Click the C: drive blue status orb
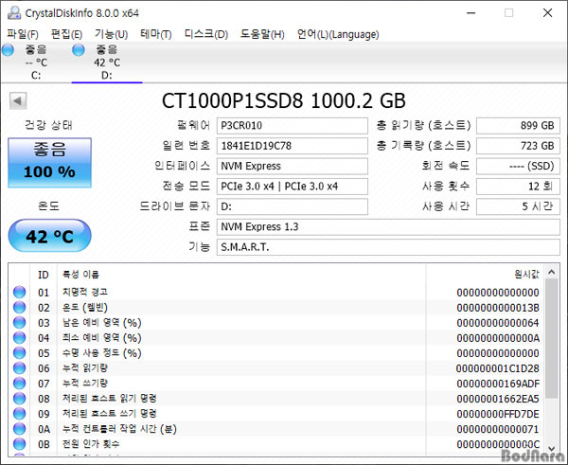This screenshot has width=568, height=465. 8,50
